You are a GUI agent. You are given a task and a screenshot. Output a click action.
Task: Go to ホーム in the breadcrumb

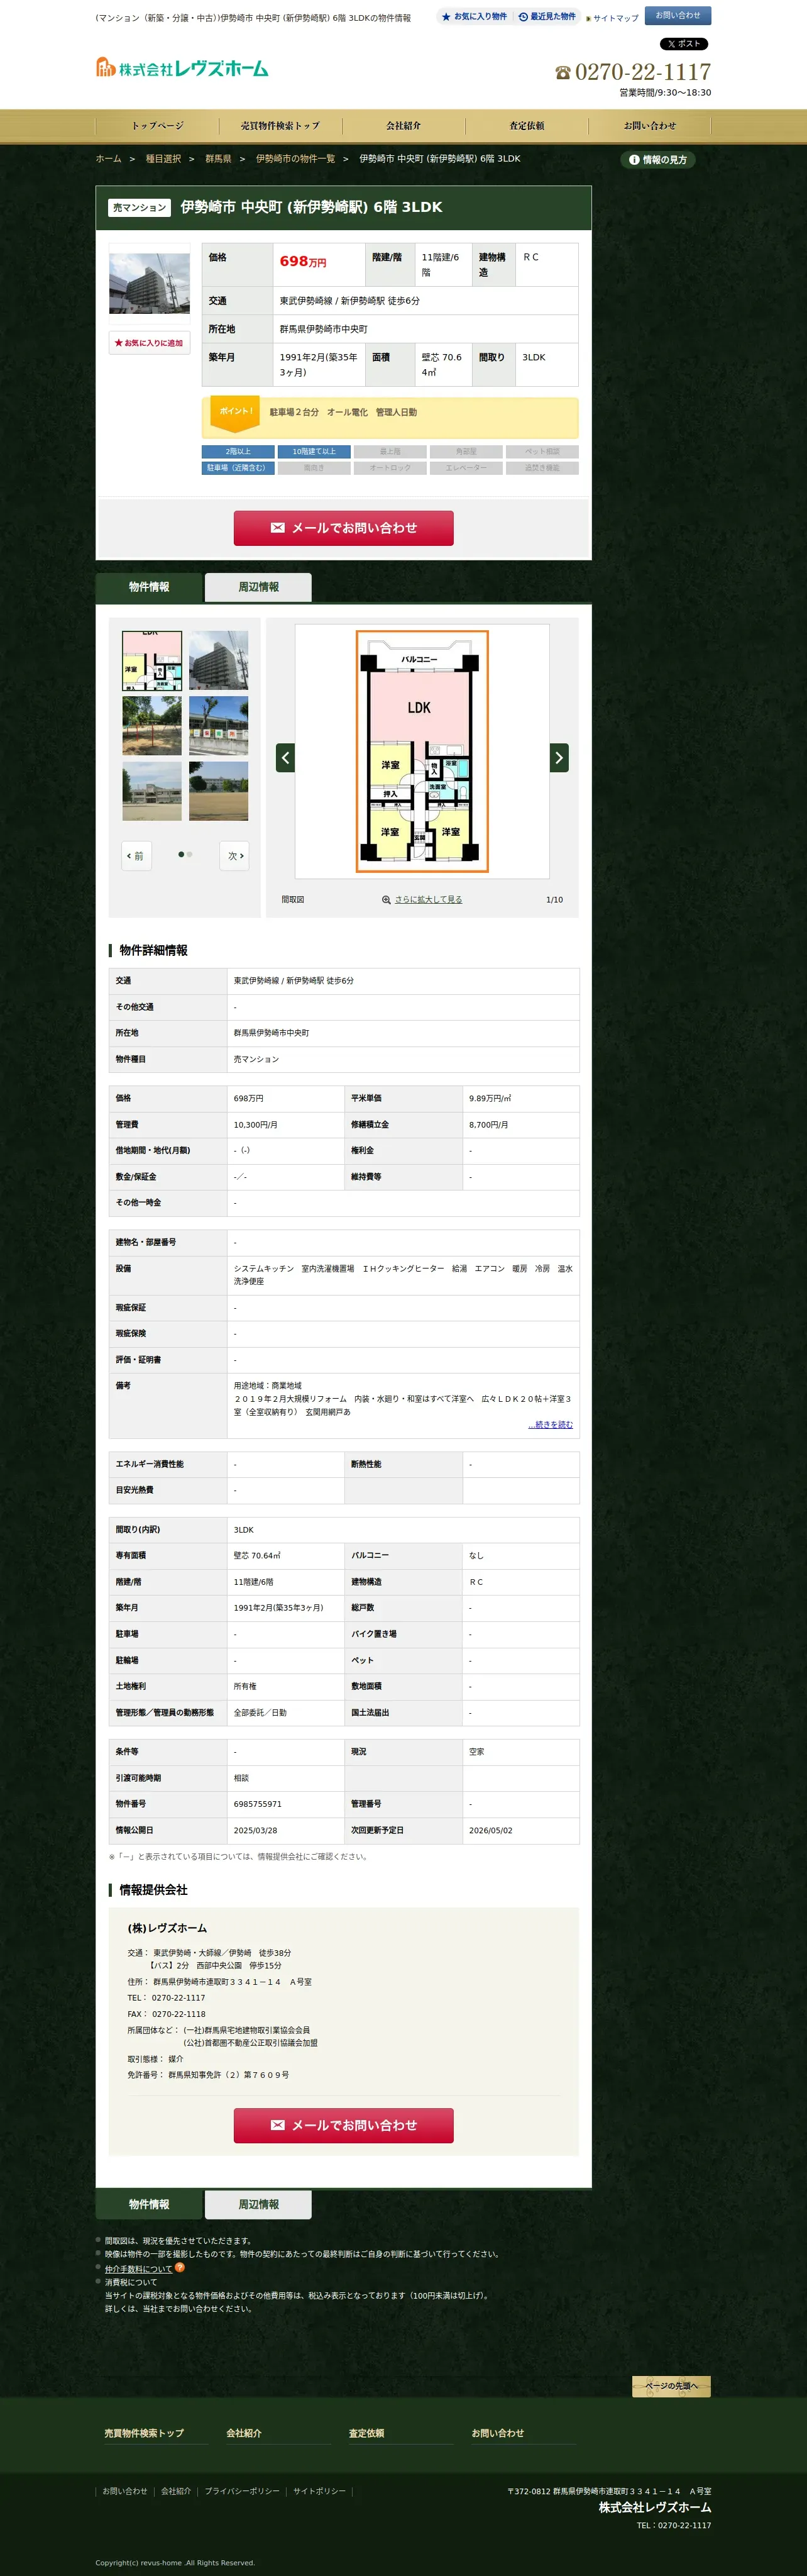109,159
